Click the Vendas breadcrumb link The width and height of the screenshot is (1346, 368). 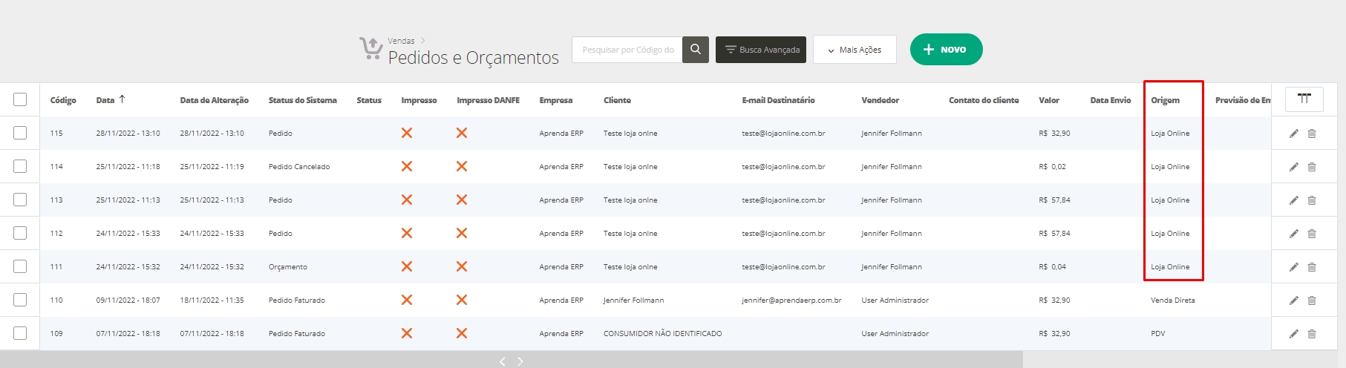tap(401, 41)
